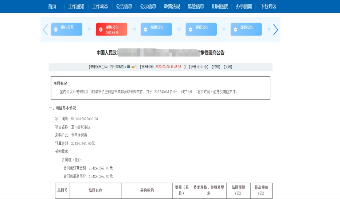340x199 pixels.
Task: Go to 工作动态 menu item
Action: pos(100,6)
